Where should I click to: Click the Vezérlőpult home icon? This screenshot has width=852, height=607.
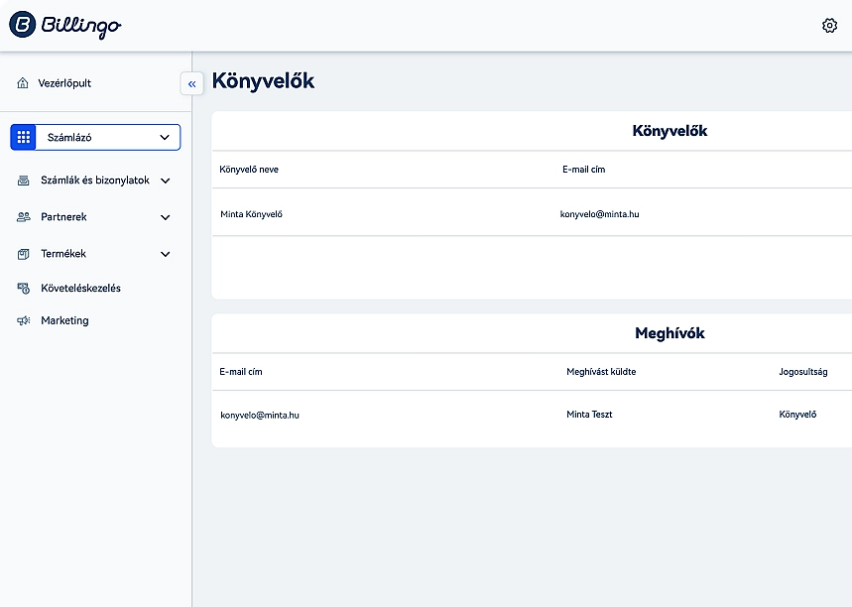[x=21, y=83]
